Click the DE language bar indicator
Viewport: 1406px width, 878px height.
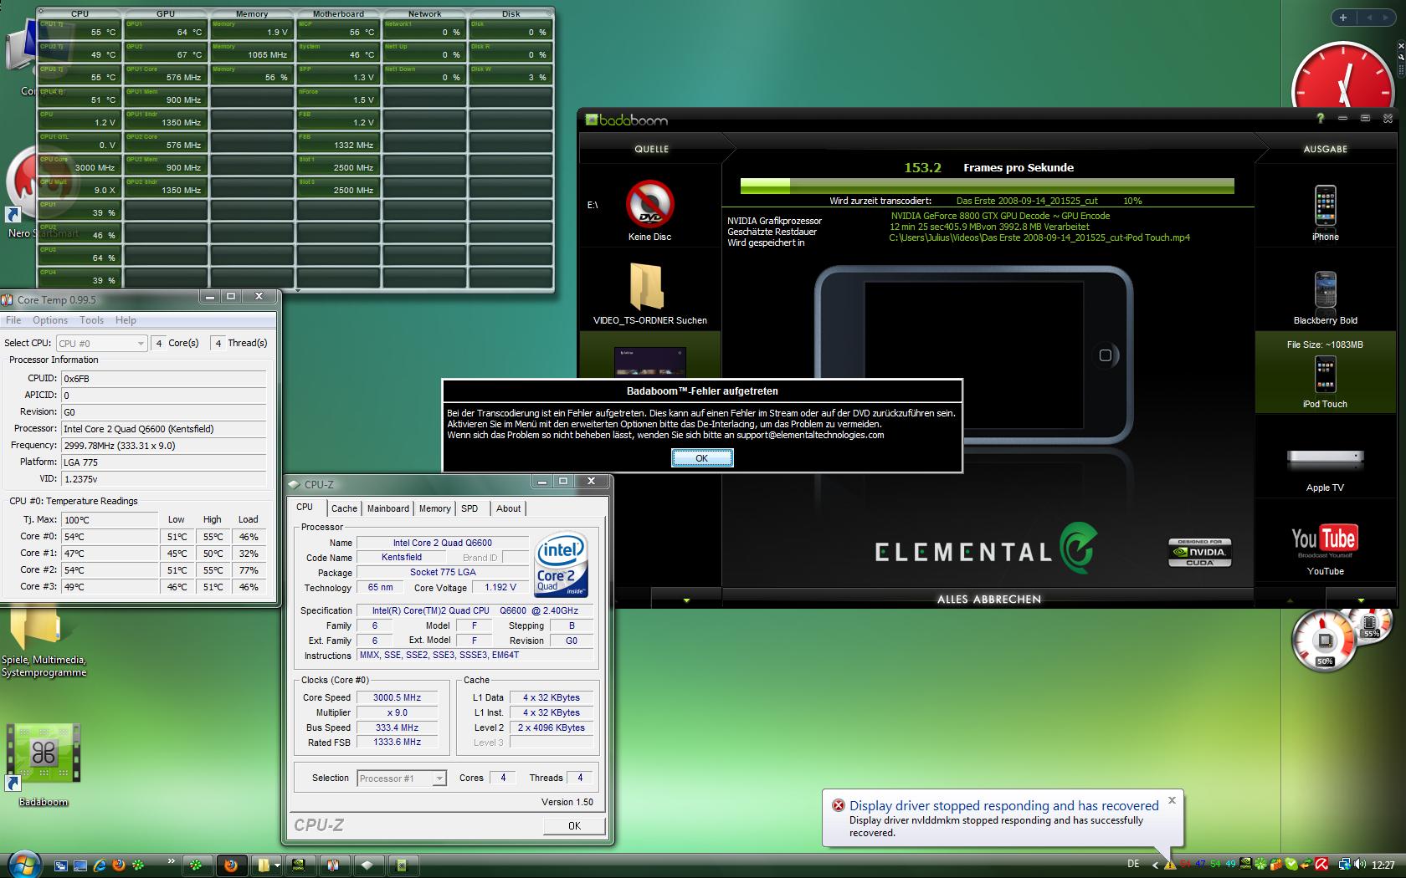pyautogui.click(x=1133, y=865)
